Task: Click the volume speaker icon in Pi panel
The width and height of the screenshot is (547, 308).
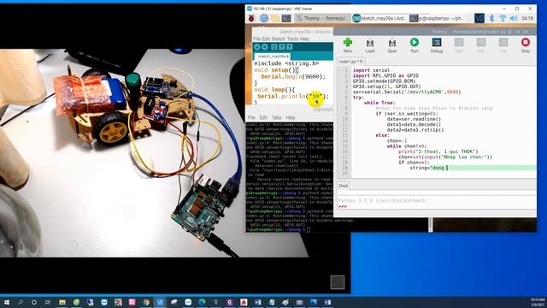Action: (514, 18)
